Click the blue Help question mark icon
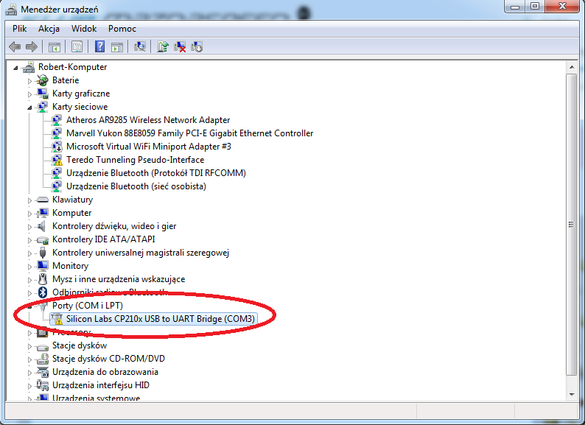585x425 pixels. [x=100, y=46]
